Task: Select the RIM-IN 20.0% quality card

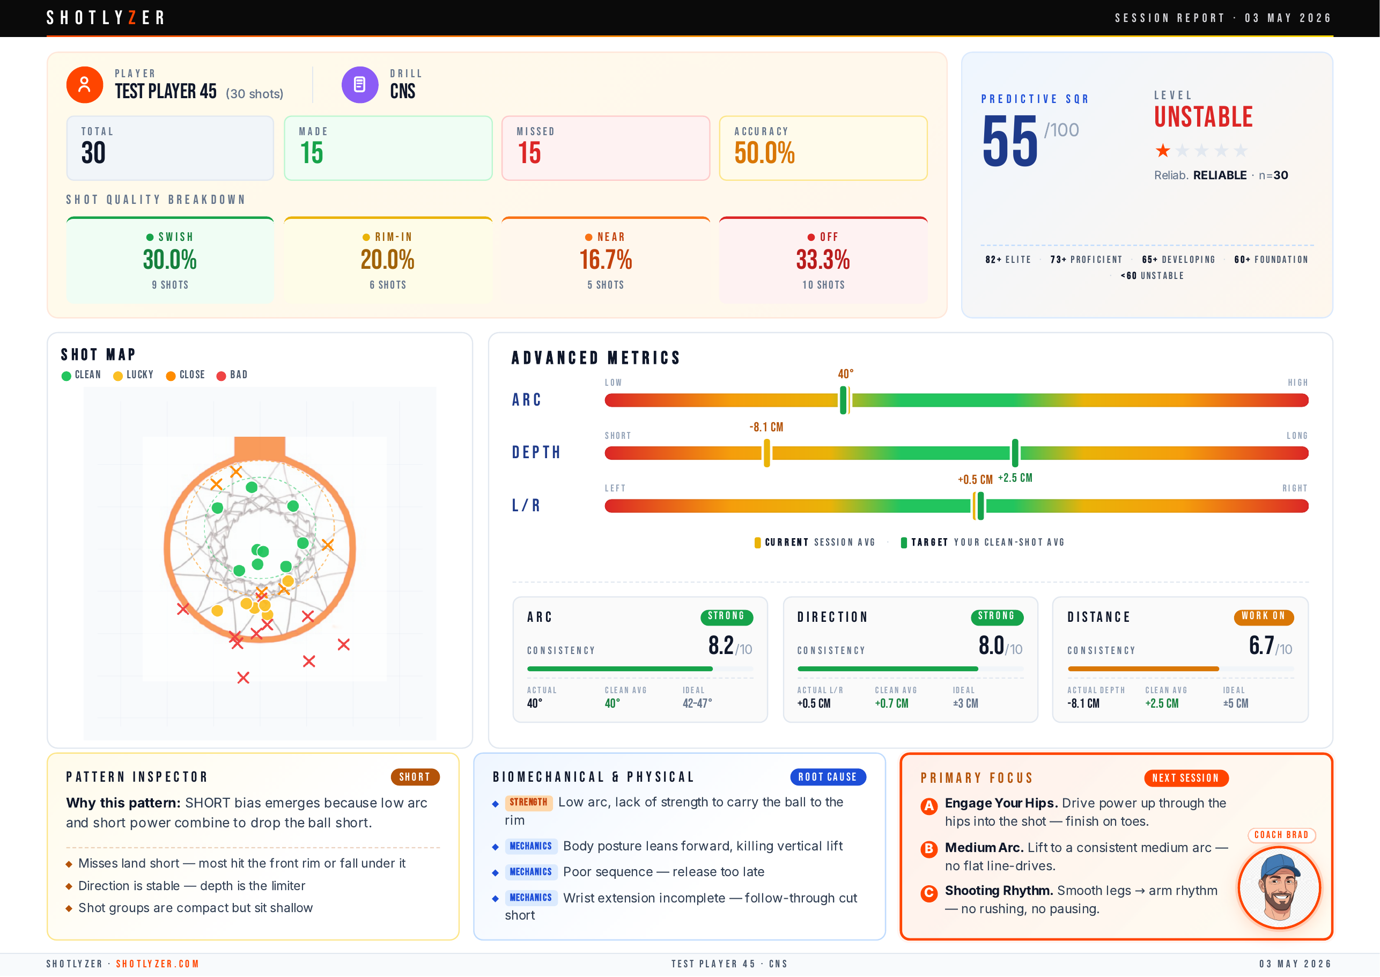Action: [388, 260]
